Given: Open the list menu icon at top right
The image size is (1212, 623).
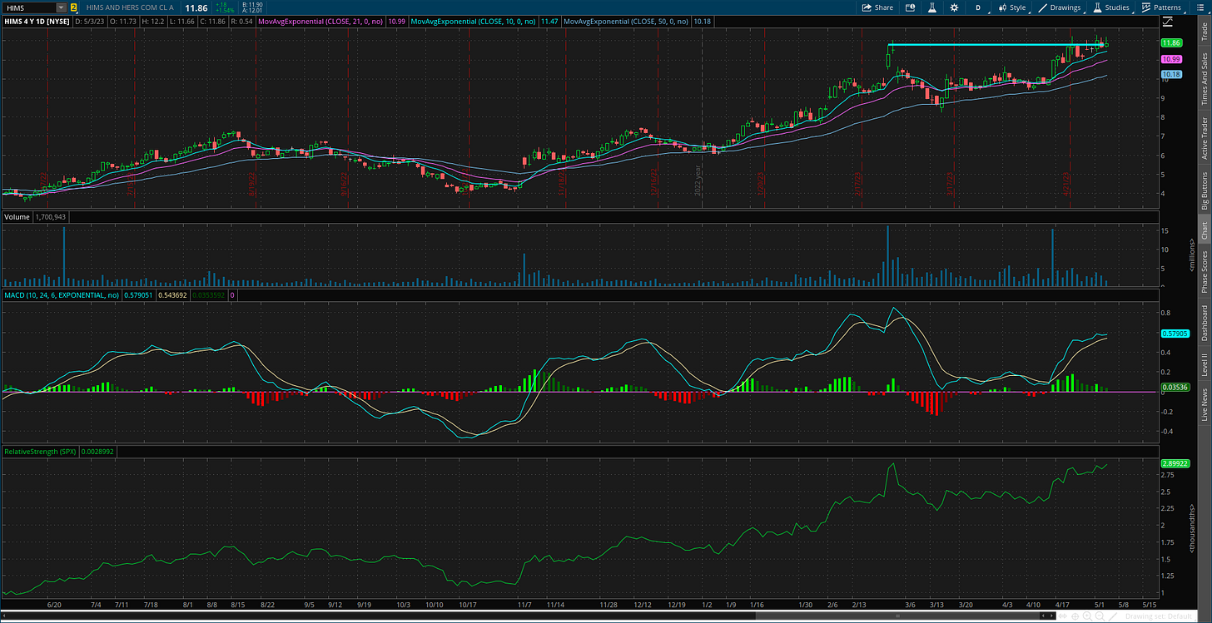Looking at the screenshot, I should (x=1199, y=7).
